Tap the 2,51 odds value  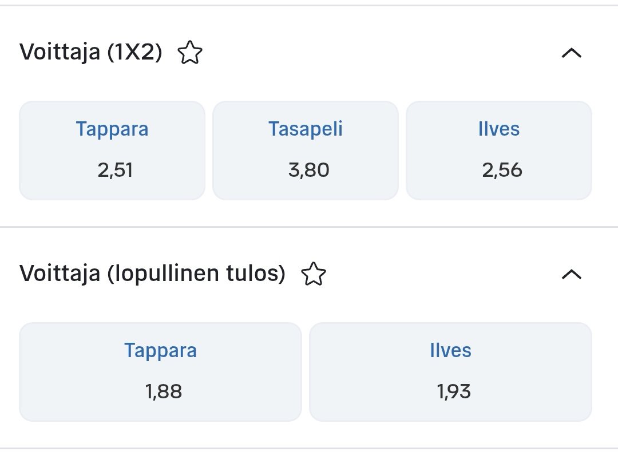115,171
